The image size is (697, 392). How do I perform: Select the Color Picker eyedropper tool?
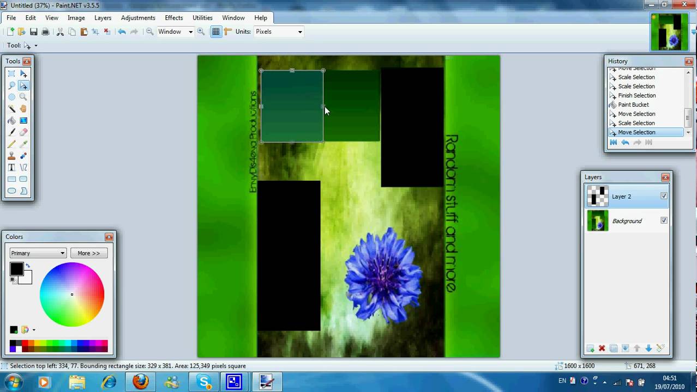(23, 143)
